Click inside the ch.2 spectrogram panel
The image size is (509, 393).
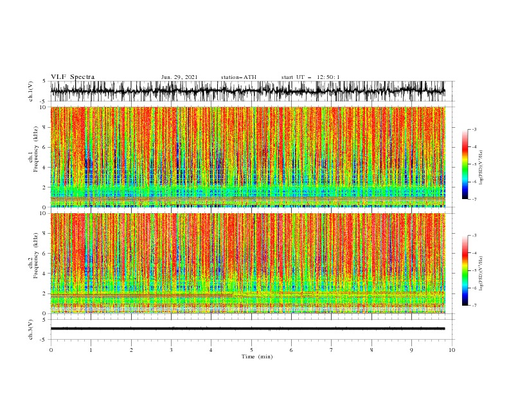coord(247,263)
